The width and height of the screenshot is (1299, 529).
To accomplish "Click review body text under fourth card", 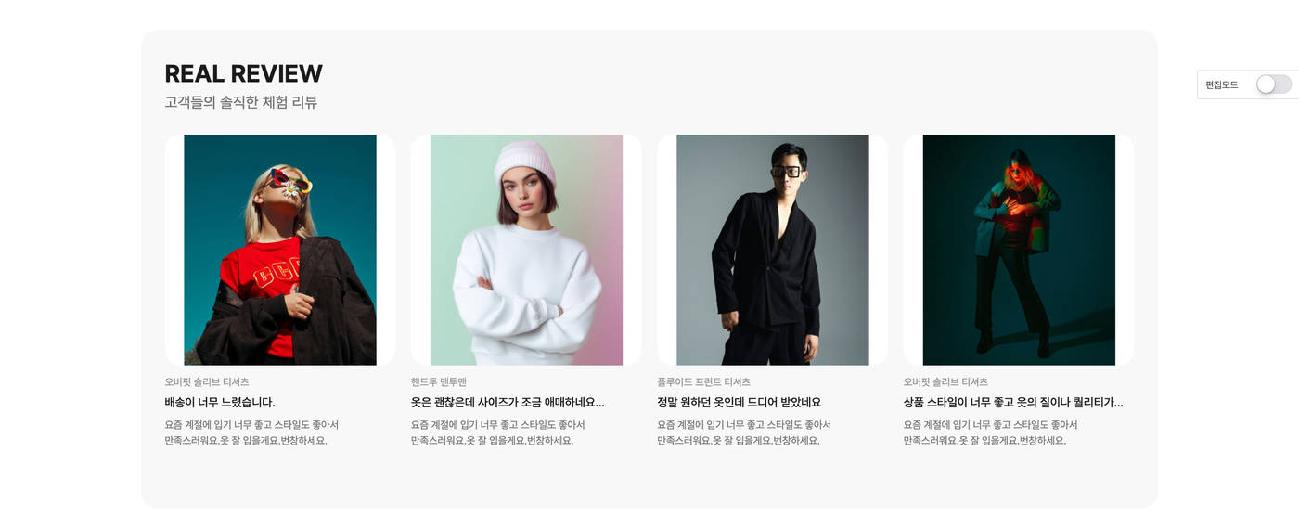I will [991, 432].
